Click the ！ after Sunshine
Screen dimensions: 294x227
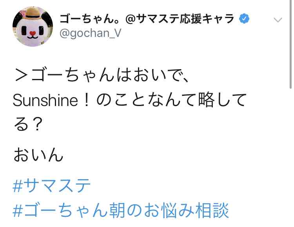point(87,100)
